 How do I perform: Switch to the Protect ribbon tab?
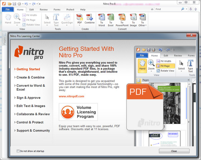point(70,10)
